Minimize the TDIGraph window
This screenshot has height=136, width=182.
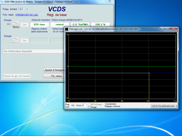pos(162,28)
